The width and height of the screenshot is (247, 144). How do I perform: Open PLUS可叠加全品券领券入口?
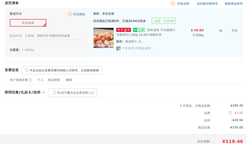click(75, 93)
